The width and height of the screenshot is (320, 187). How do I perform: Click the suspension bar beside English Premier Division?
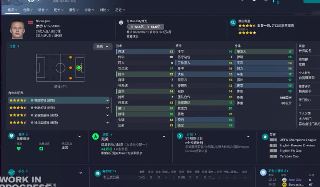(x=273, y=145)
